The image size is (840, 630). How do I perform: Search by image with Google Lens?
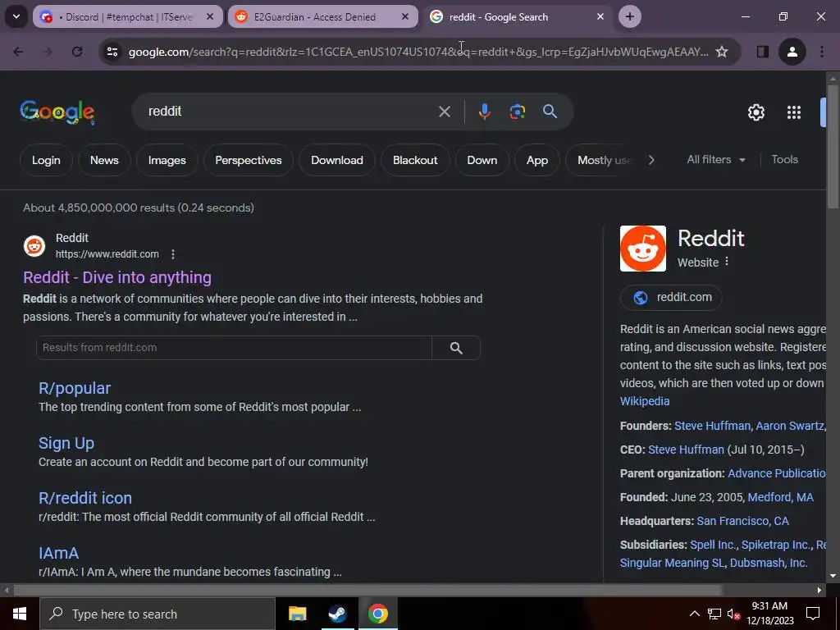(517, 112)
